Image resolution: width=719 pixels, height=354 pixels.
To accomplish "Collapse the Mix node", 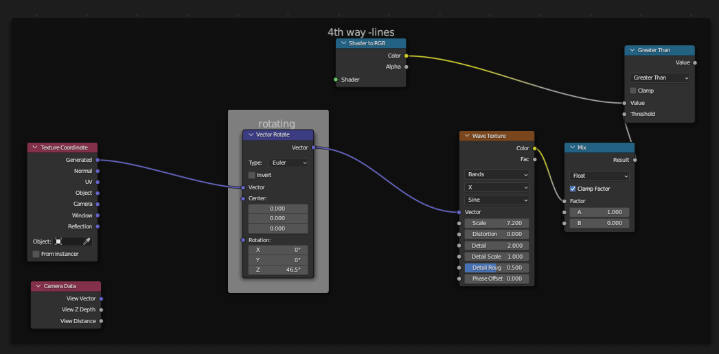I will 572,147.
